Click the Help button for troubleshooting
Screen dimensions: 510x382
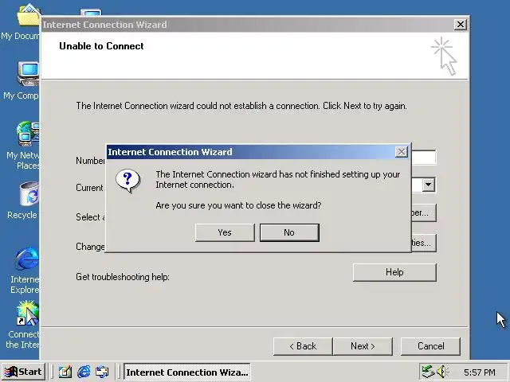tap(394, 272)
